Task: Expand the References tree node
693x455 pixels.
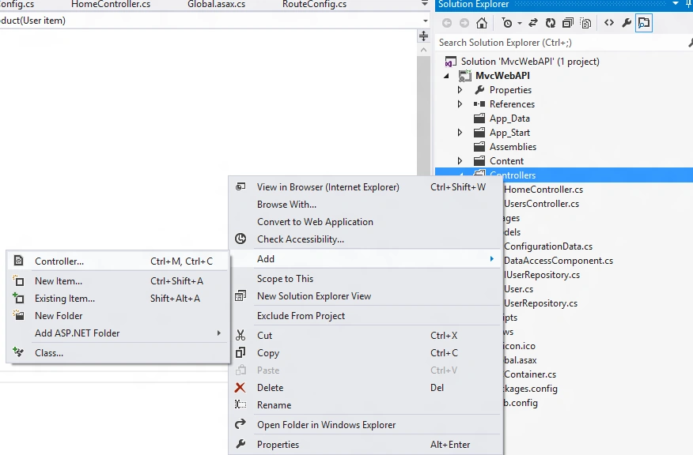Action: 460,104
